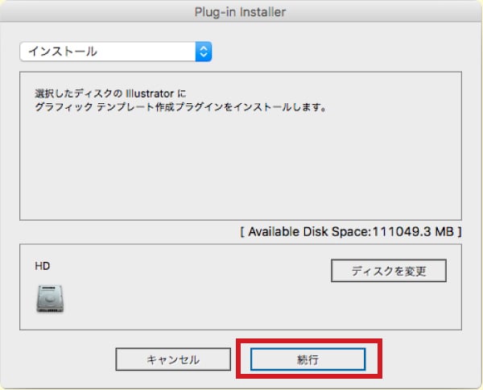The width and height of the screenshot is (483, 390).
Task: Open the インストール dropdown menu
Action: pyautogui.click(x=115, y=52)
